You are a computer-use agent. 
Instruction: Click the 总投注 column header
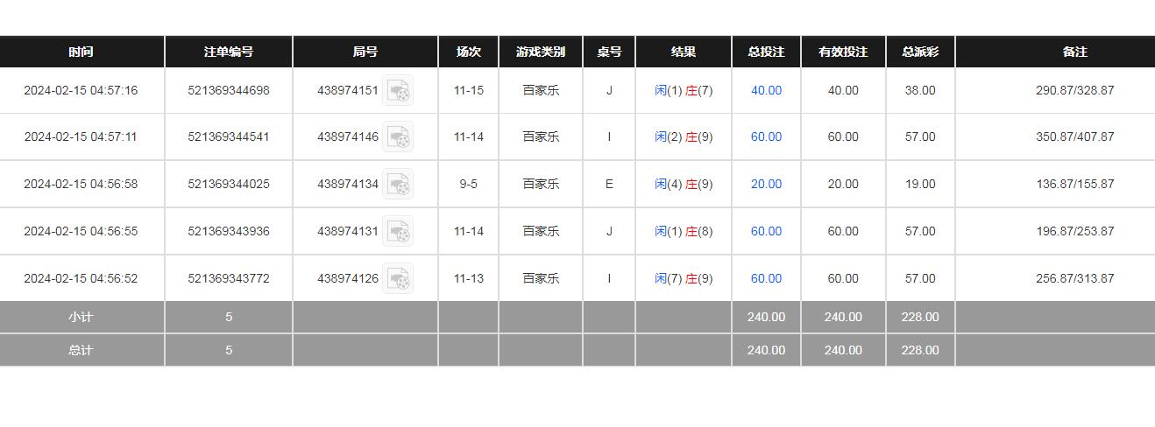(766, 52)
